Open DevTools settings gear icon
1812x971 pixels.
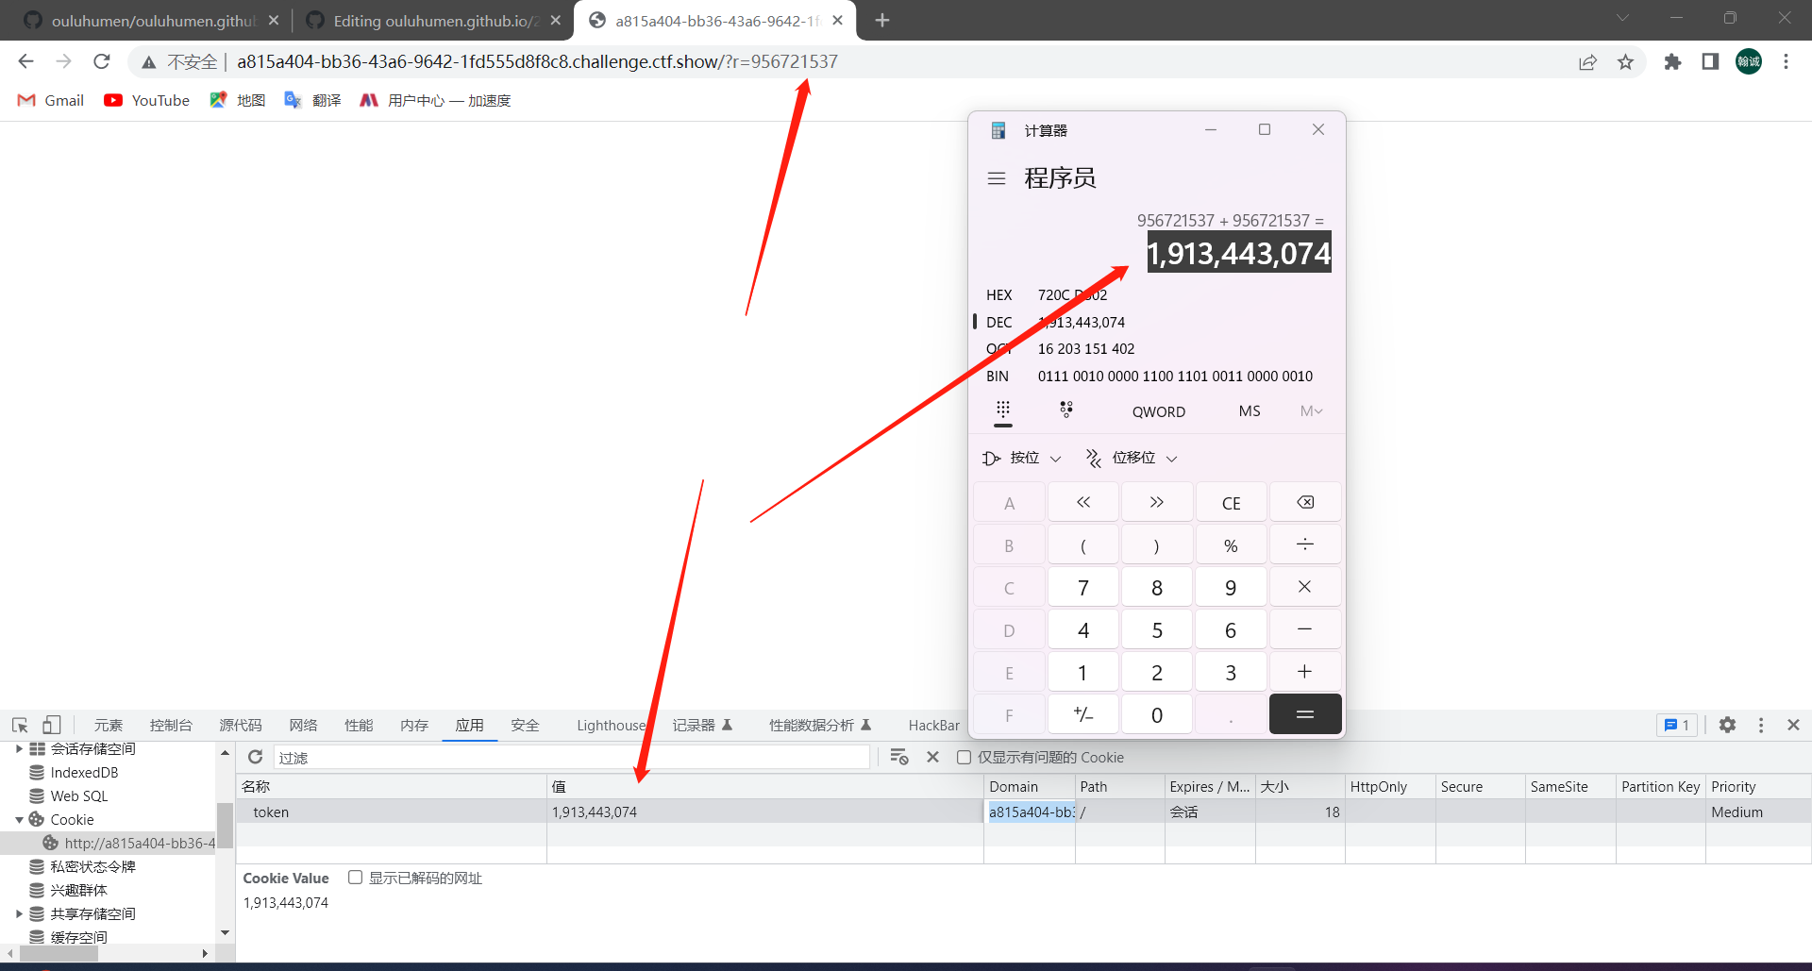coord(1727,725)
